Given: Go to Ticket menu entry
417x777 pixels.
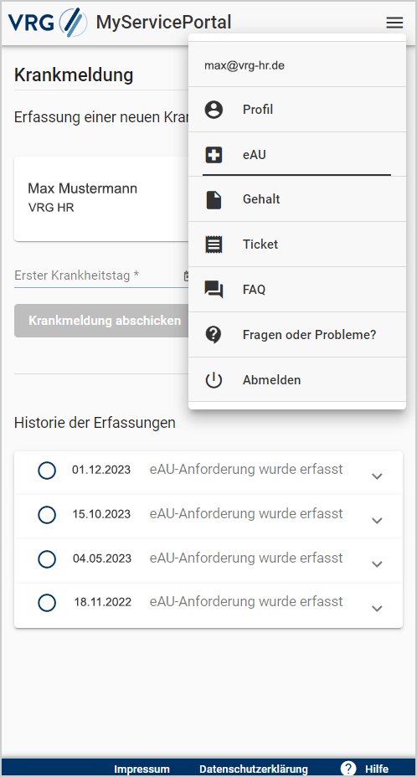Looking at the screenshot, I should point(297,244).
